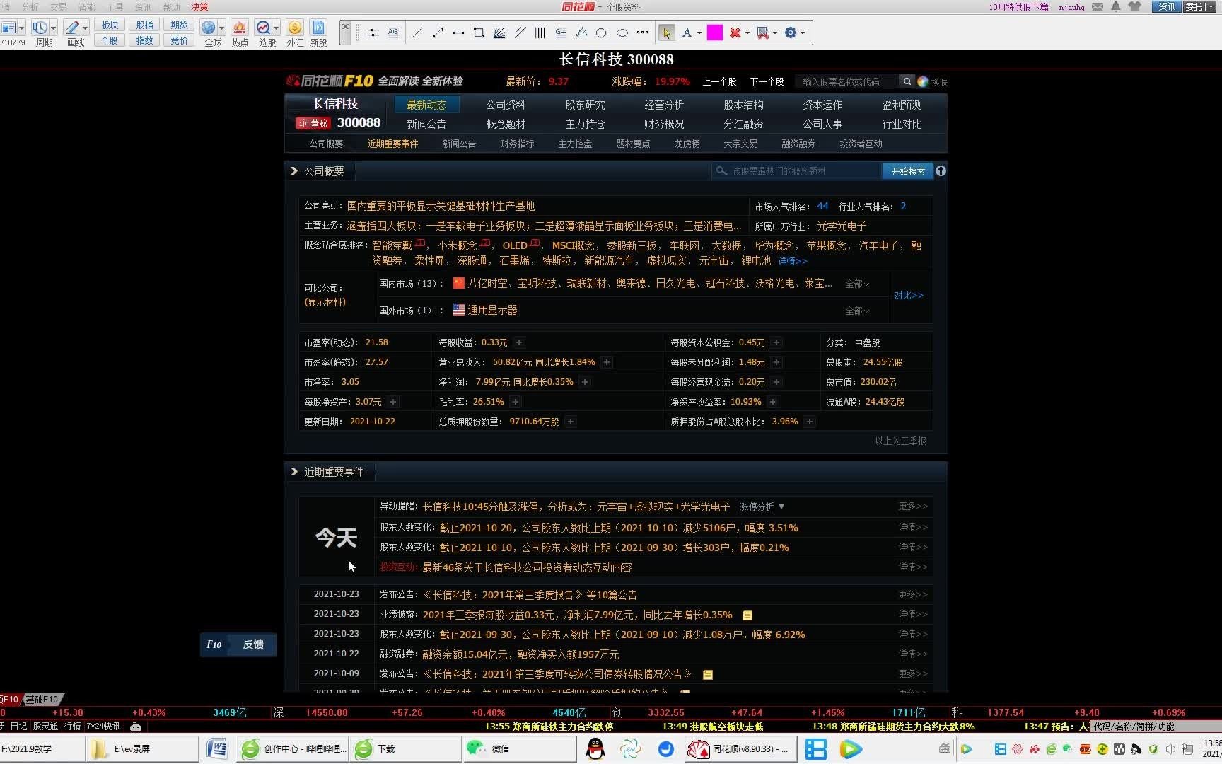Click the help question mark icon
Screen dimensions: 1222x764
pyautogui.click(x=941, y=170)
